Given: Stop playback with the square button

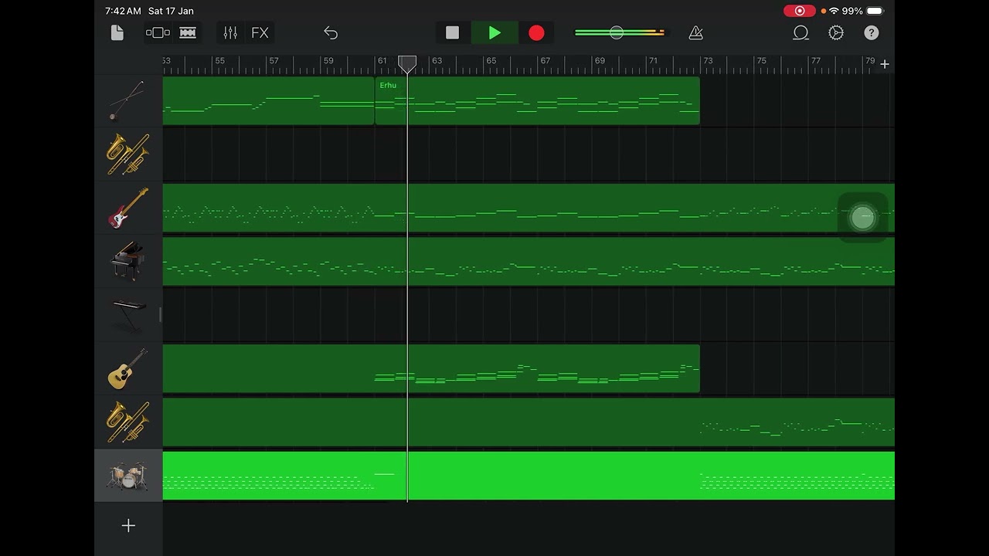Looking at the screenshot, I should coord(452,32).
